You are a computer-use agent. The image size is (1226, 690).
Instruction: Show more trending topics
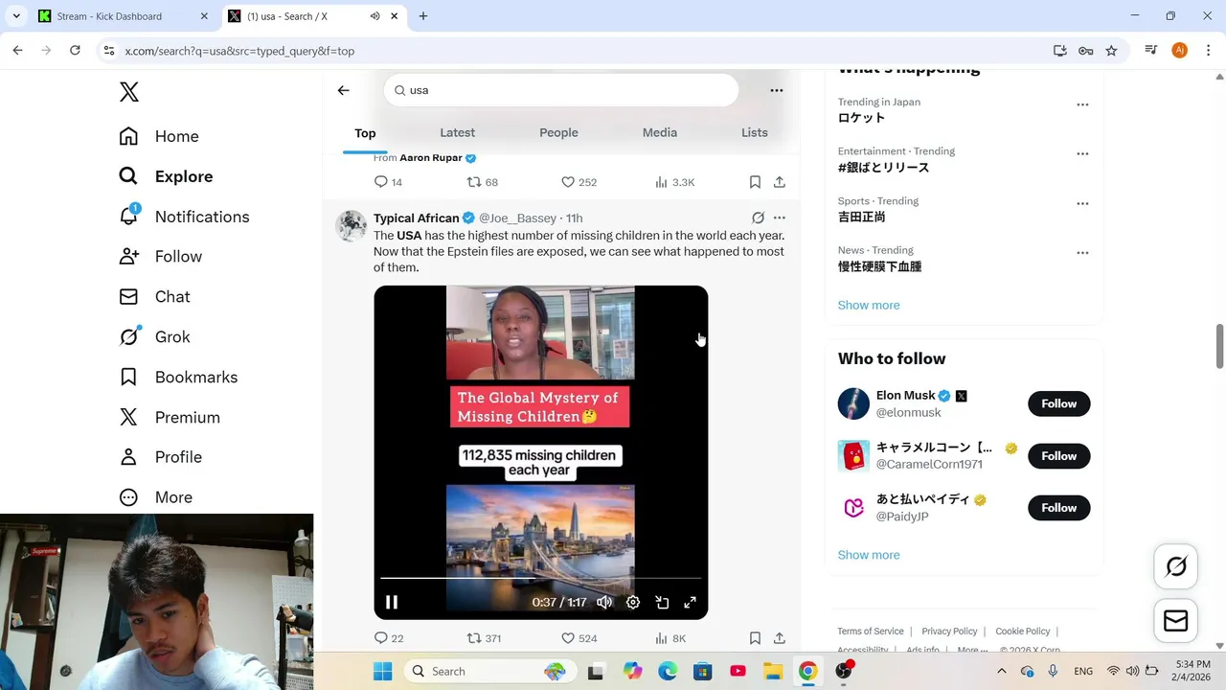(869, 305)
